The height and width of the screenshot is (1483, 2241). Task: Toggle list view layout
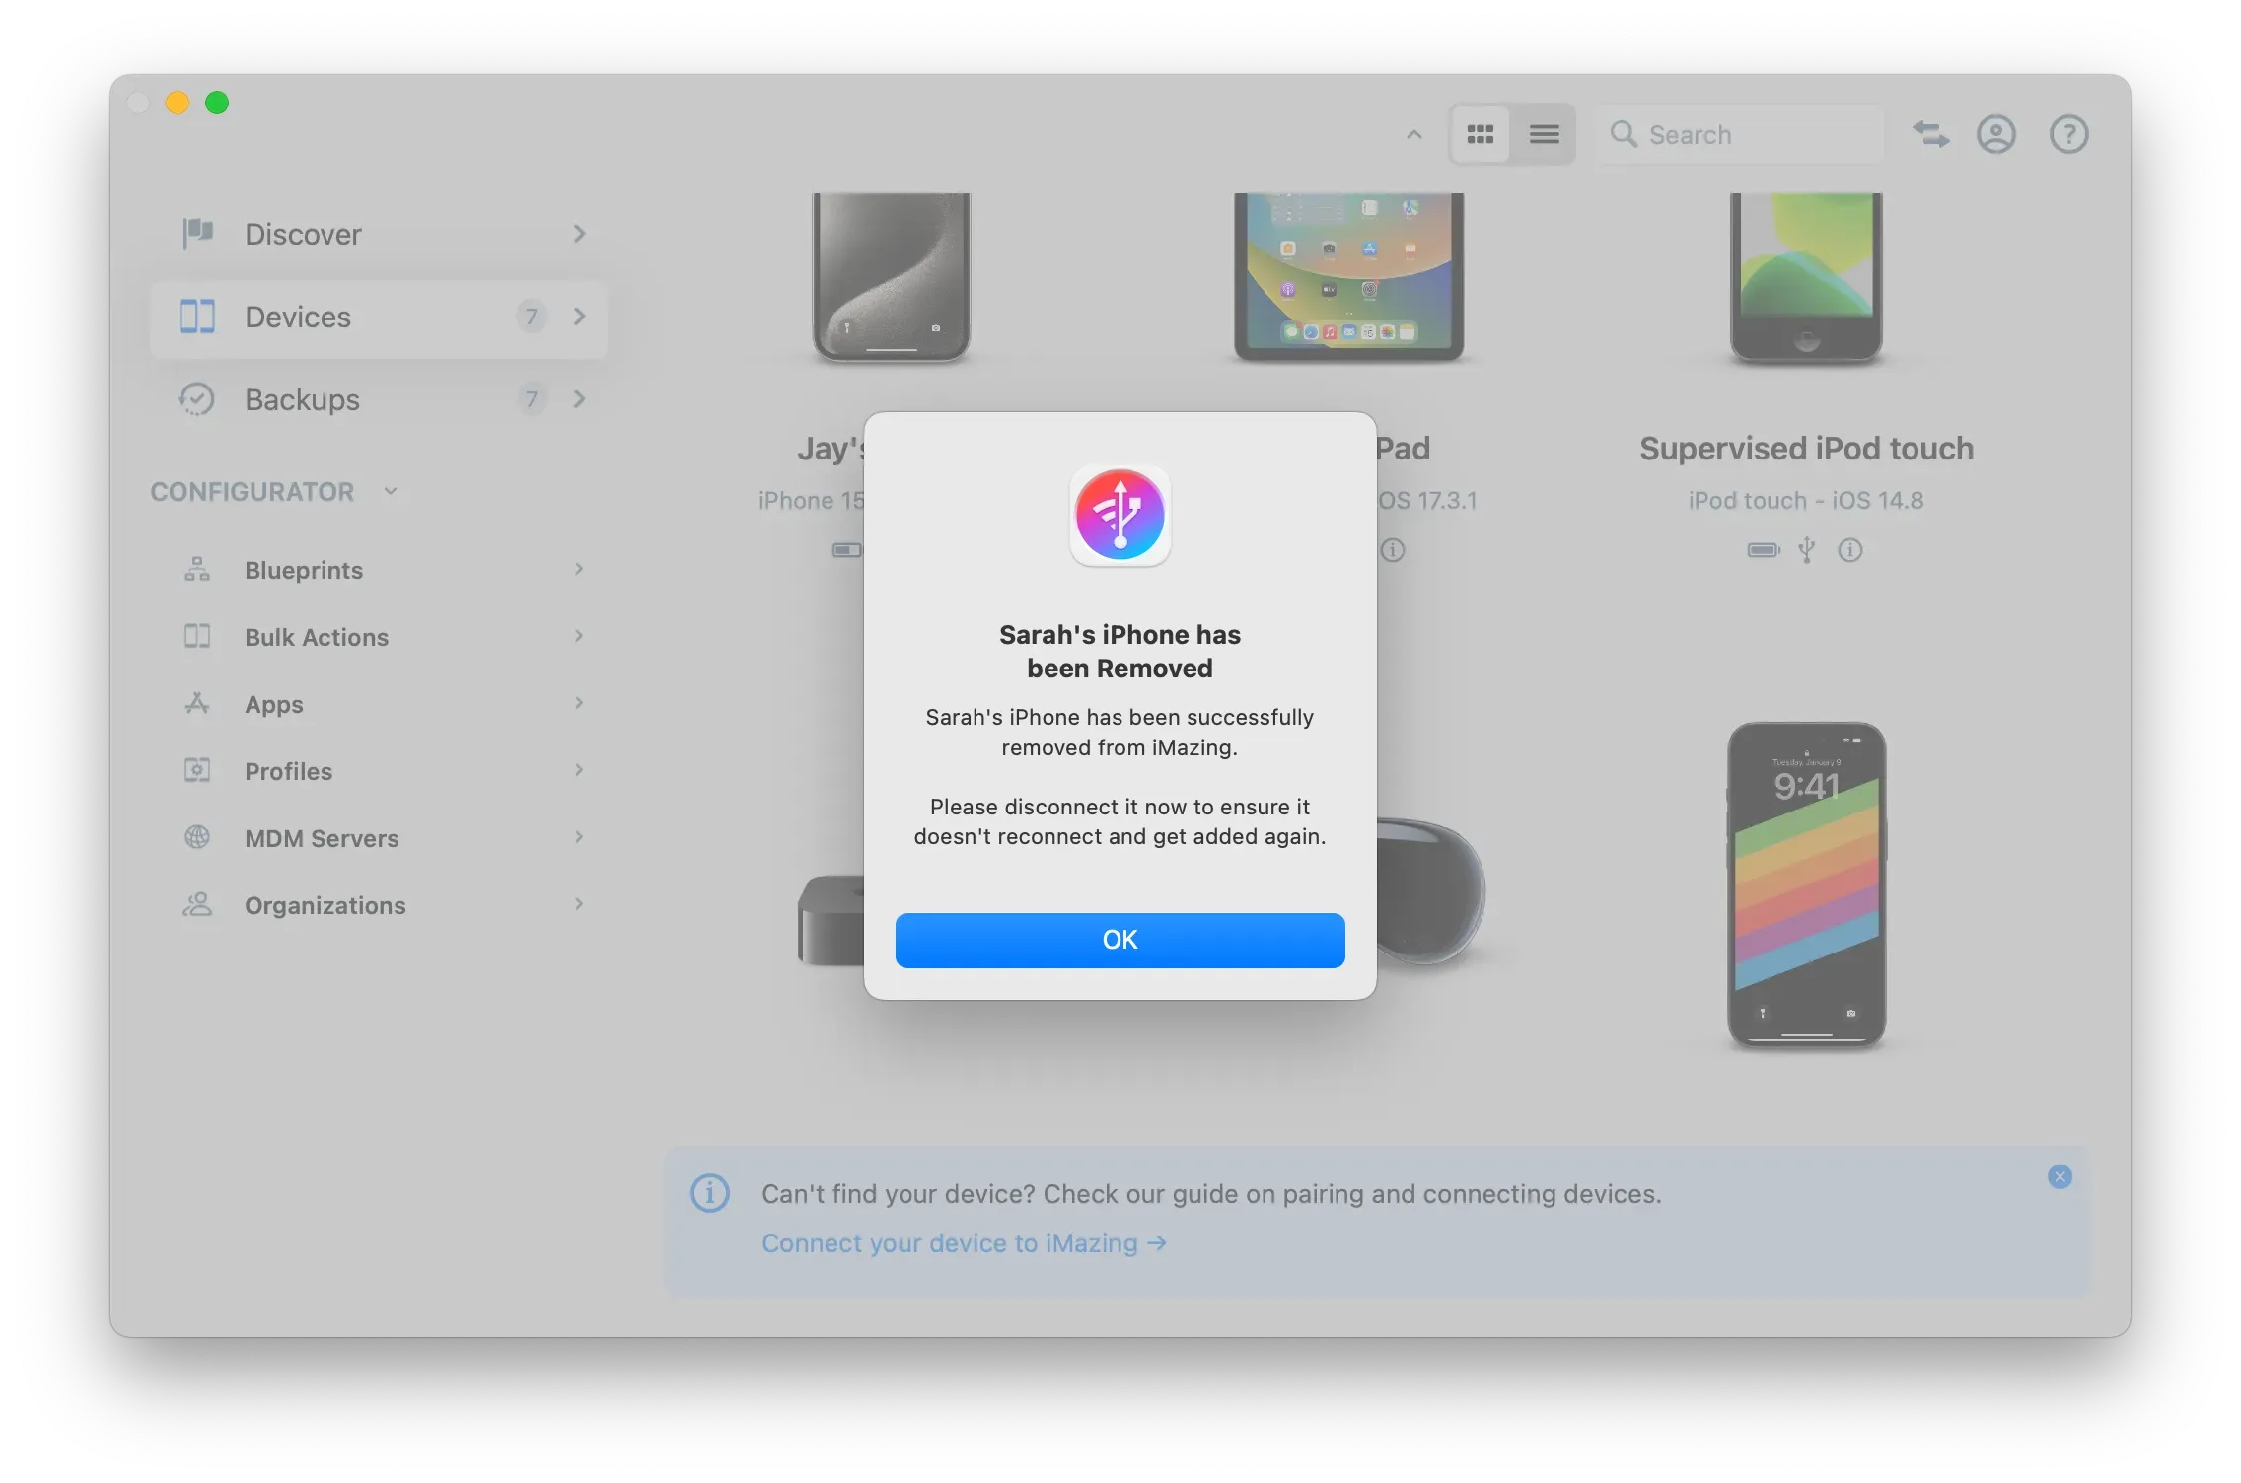pos(1545,133)
